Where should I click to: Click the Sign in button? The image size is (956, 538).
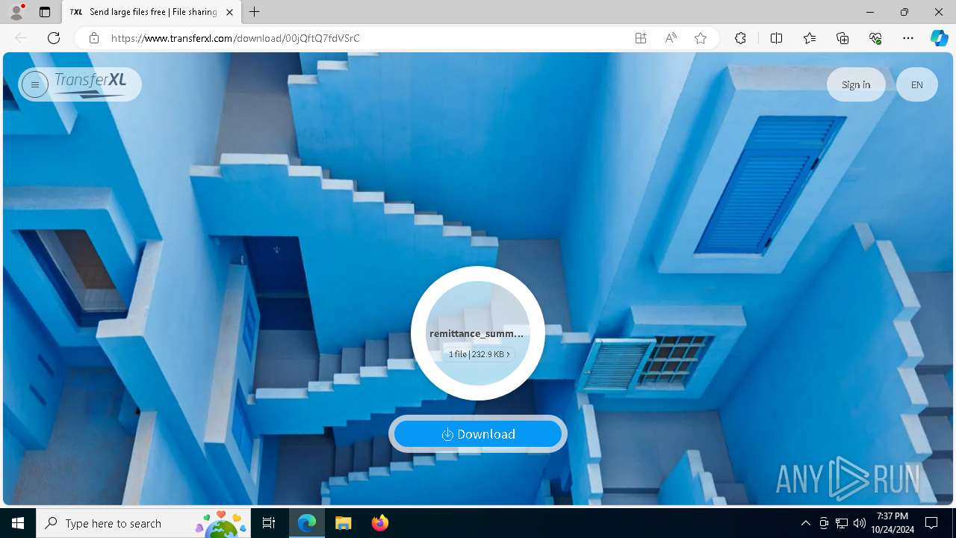tap(856, 84)
